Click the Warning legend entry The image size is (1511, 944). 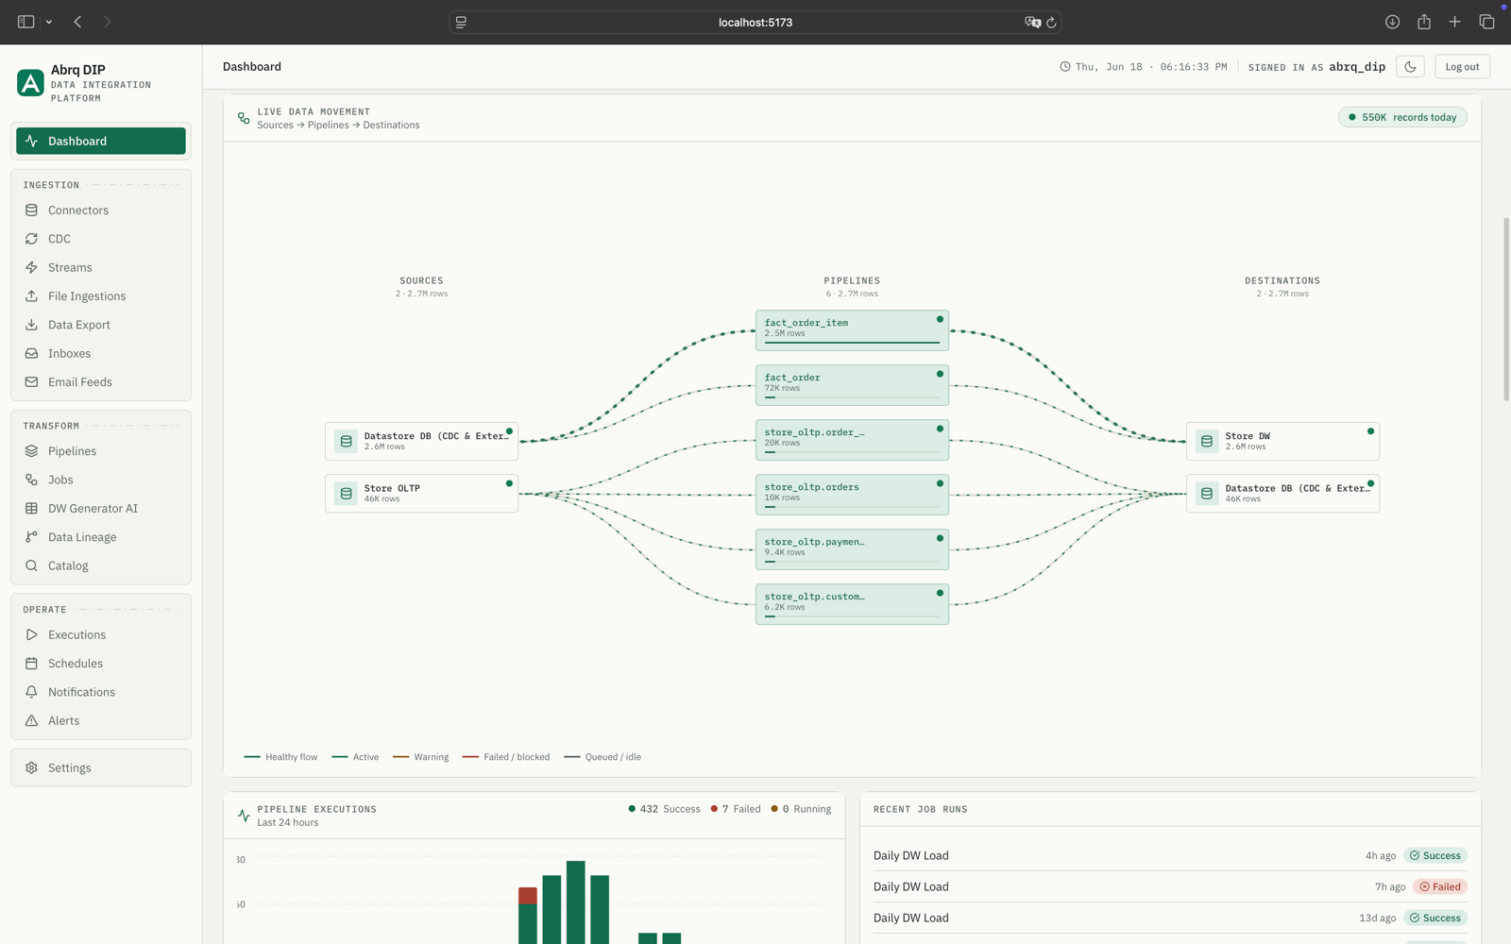pyautogui.click(x=420, y=757)
